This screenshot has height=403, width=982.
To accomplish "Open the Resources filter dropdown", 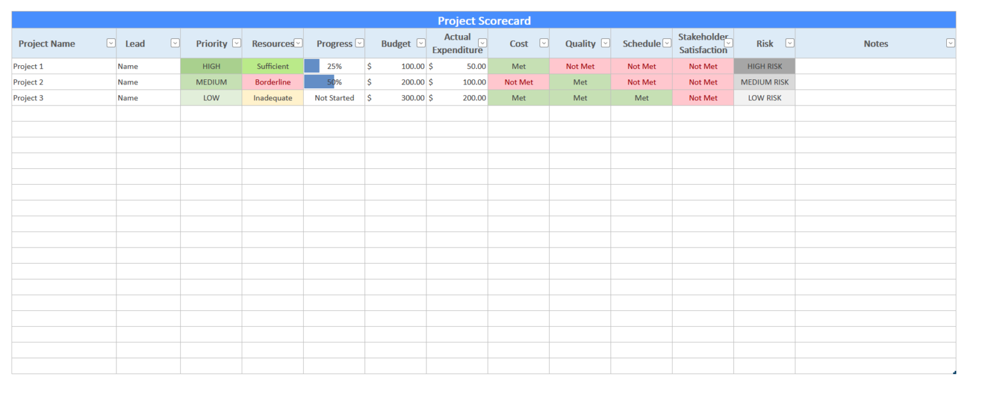I will [x=298, y=43].
